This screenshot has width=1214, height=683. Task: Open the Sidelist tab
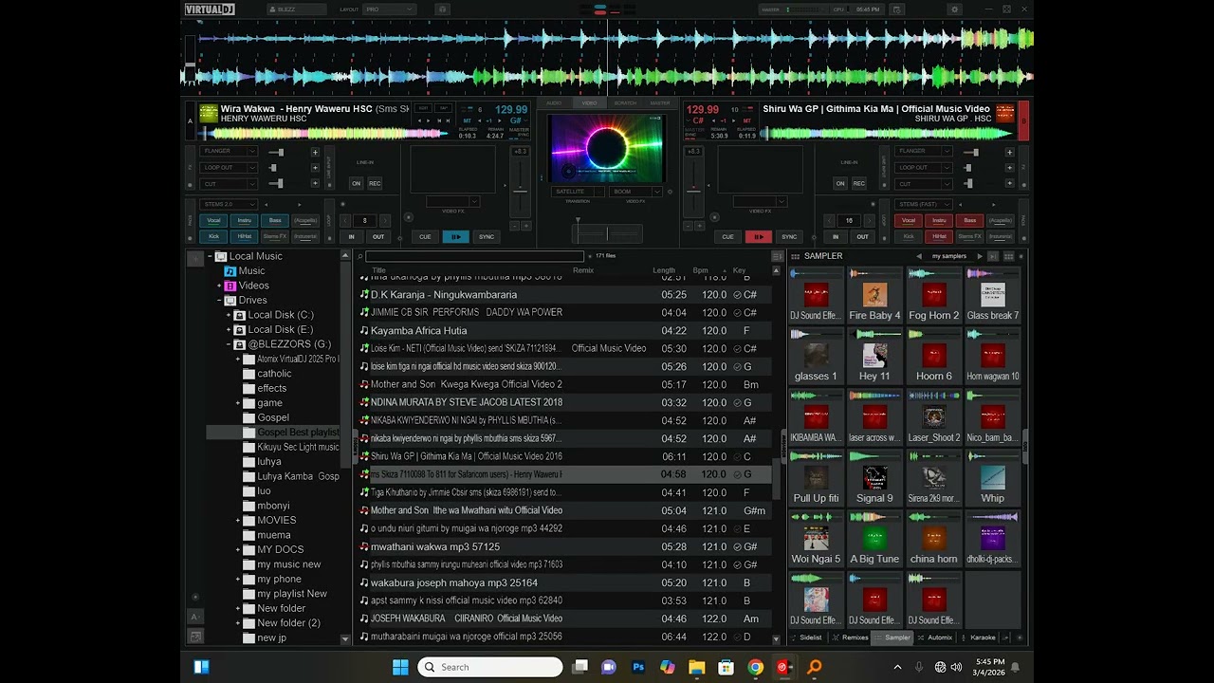[807, 637]
